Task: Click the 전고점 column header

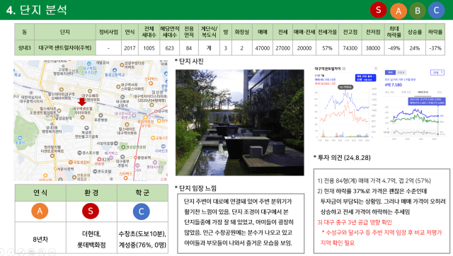Action: tap(350, 32)
